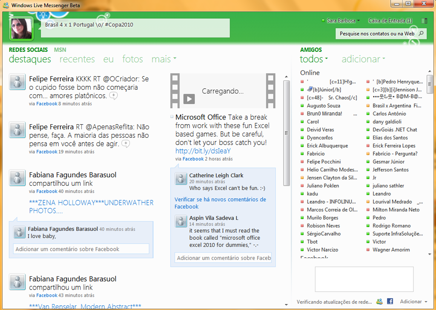Switch to compact view using top-right icon

coord(424,20)
